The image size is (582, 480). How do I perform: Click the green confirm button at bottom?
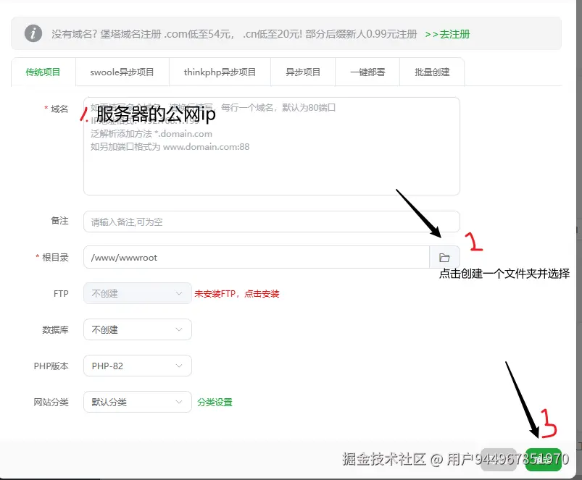pos(544,460)
